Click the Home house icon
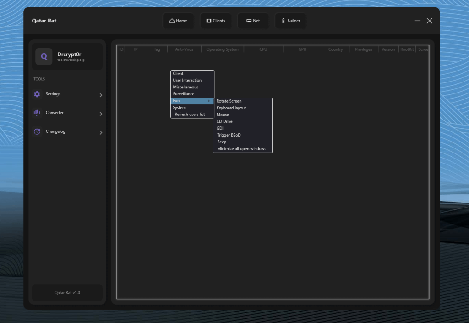 [x=172, y=21]
